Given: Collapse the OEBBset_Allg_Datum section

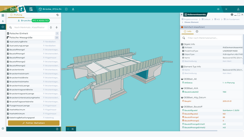Looking at the screenshot, I should click(x=193, y=97).
